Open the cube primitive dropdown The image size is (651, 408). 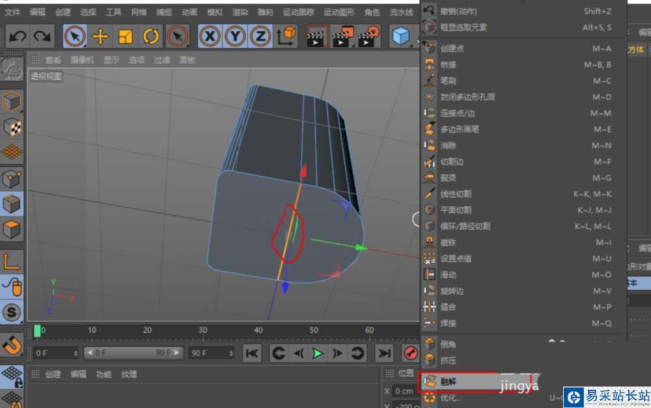402,36
